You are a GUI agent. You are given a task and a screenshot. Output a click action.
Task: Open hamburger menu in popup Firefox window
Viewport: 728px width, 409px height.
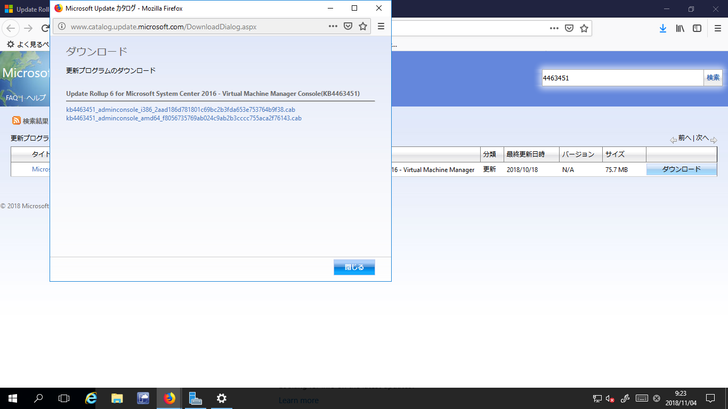381,26
